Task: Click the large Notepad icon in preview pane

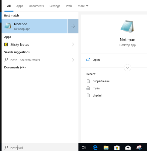Action: click(127, 26)
